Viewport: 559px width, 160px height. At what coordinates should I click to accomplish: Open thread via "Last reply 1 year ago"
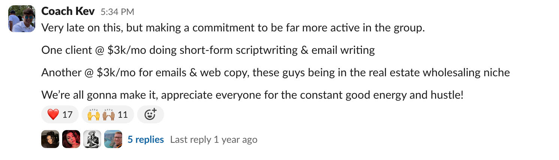[x=214, y=139]
